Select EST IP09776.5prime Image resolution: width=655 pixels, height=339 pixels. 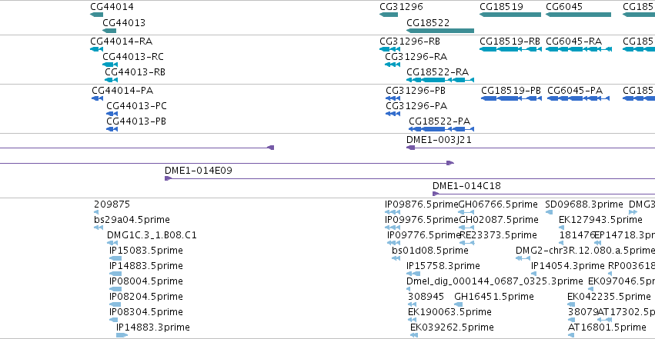point(393,243)
